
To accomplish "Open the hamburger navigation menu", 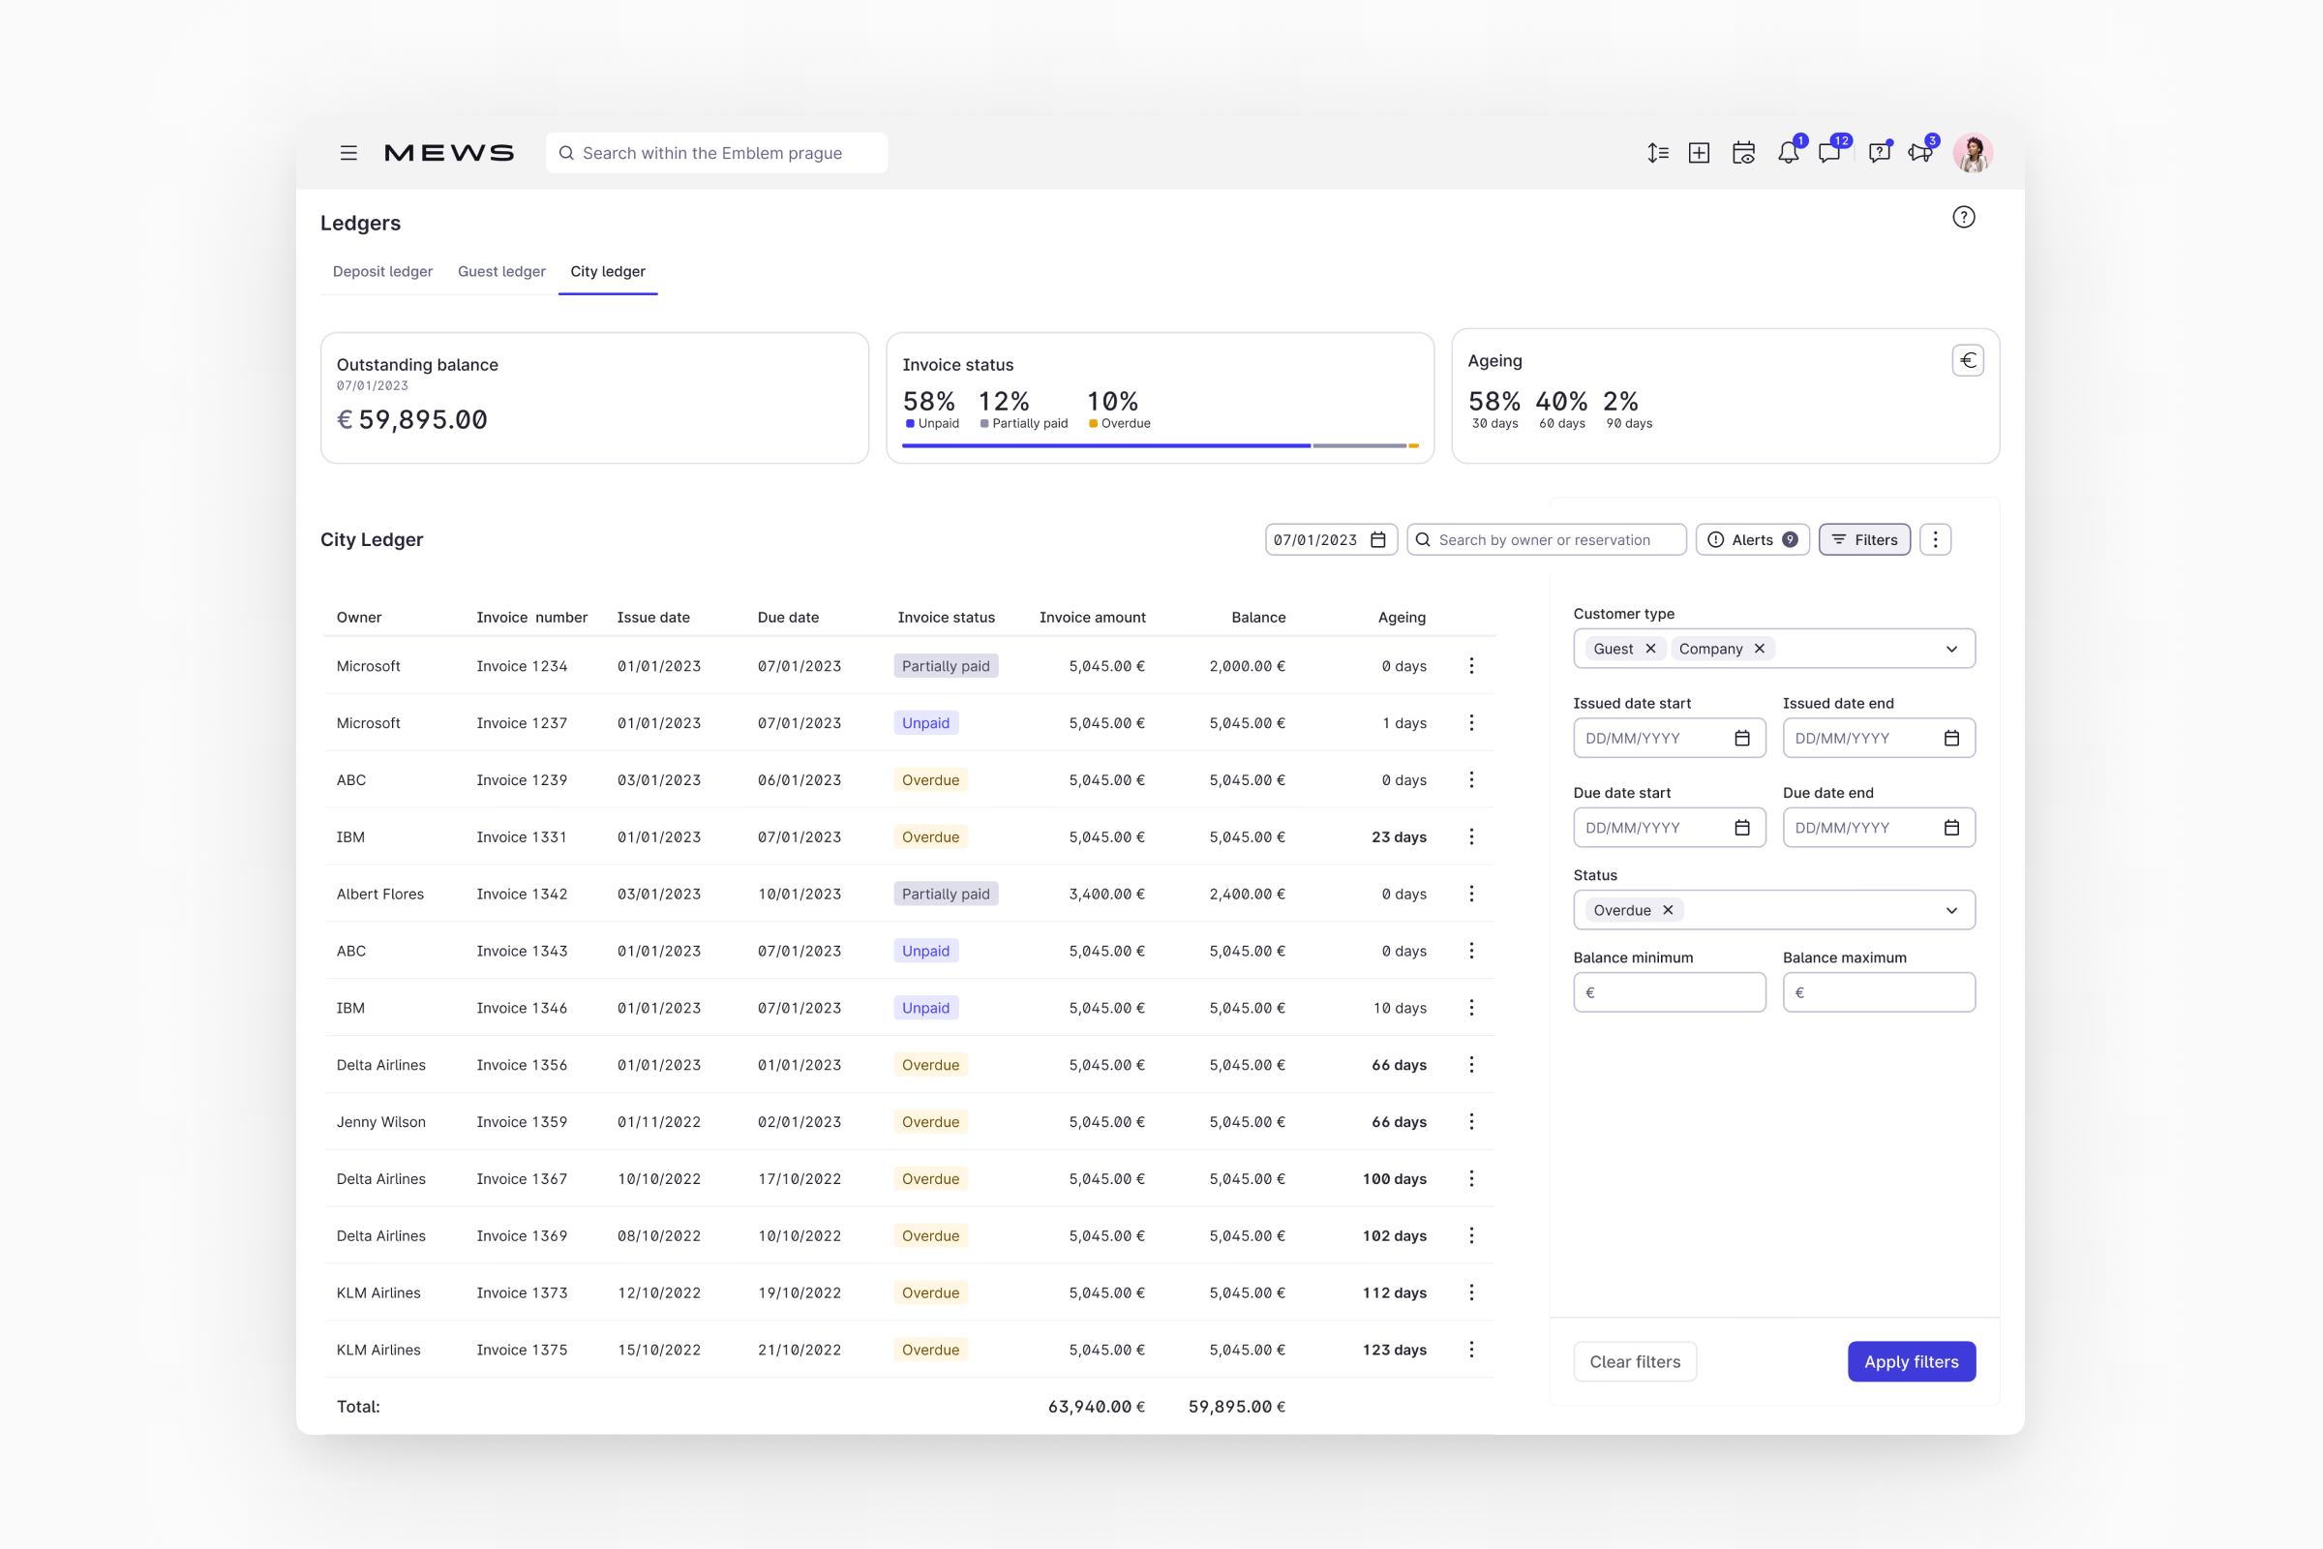I will (348, 153).
